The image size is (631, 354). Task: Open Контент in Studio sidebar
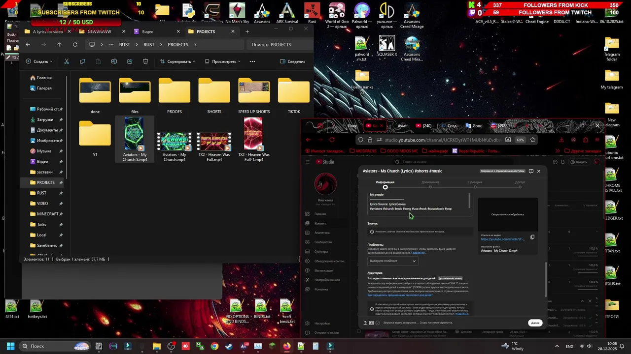(x=320, y=223)
